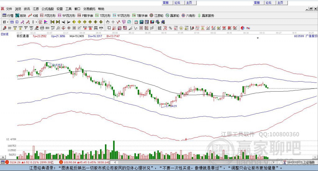This screenshot has height=171, width=318.
Task: Select the percent % drawing tool
Action: (170, 28)
